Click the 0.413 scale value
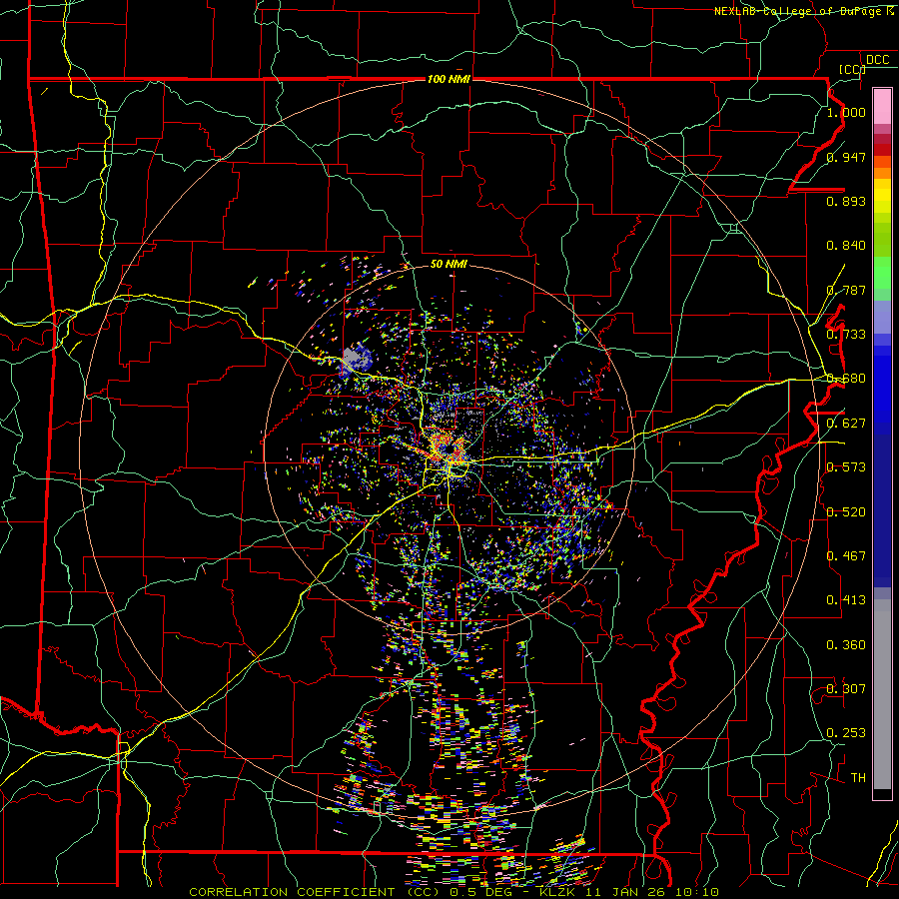This screenshot has width=899, height=899. click(846, 600)
